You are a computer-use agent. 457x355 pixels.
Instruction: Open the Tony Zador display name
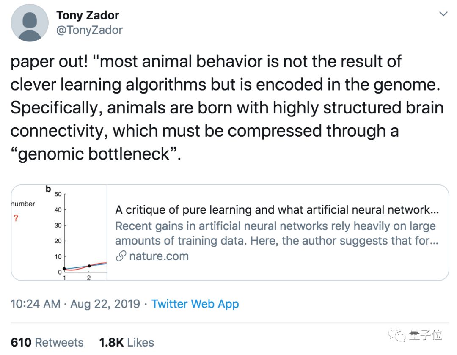[88, 15]
